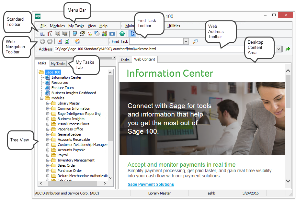This screenshot has width=296, height=200.
Task: Click the Back arrow navigation button
Action: [x=42, y=41]
